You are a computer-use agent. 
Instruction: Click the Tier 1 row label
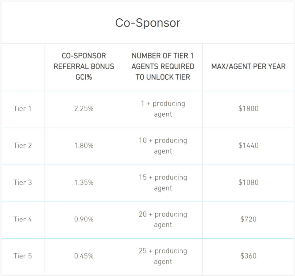pos(22,108)
